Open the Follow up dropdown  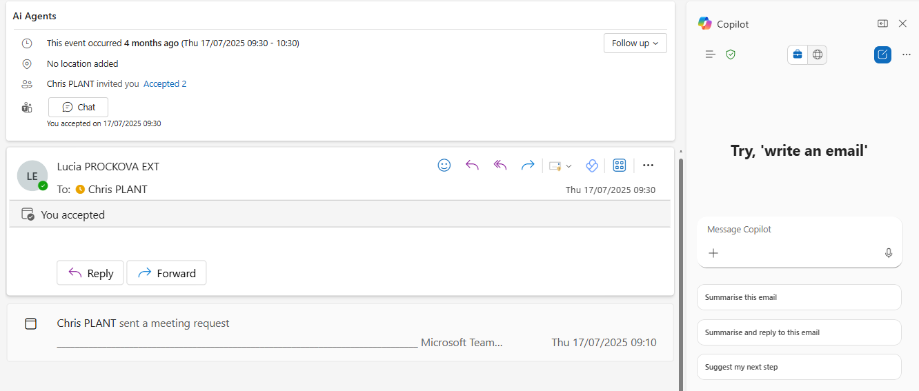635,43
